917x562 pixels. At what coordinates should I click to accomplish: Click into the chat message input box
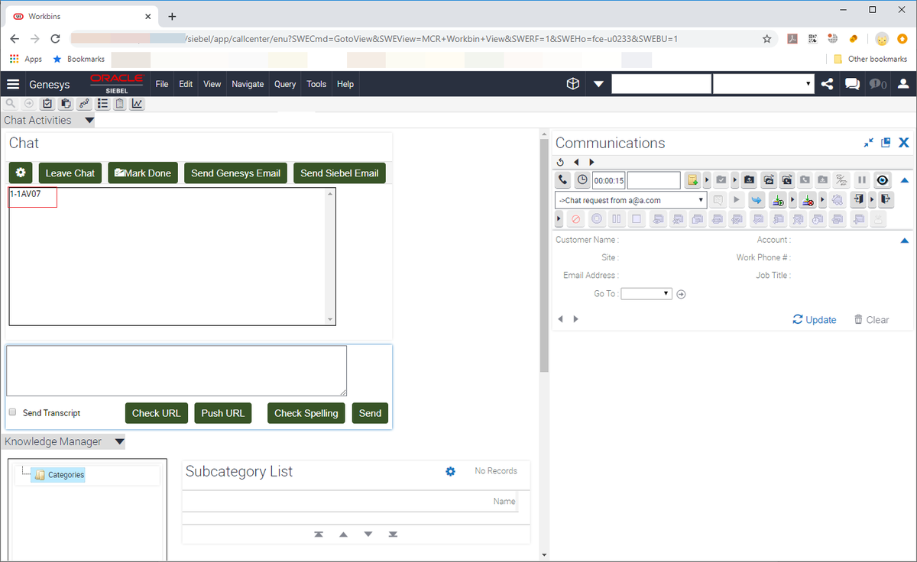click(177, 370)
